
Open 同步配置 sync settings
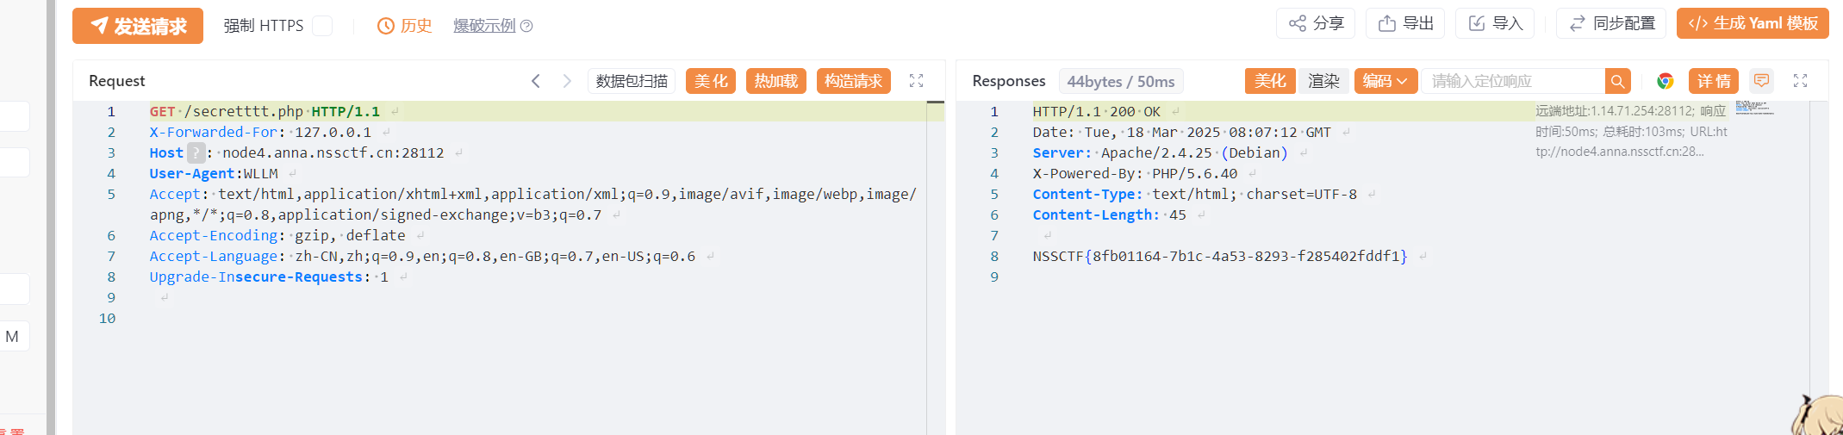[x=1611, y=23]
